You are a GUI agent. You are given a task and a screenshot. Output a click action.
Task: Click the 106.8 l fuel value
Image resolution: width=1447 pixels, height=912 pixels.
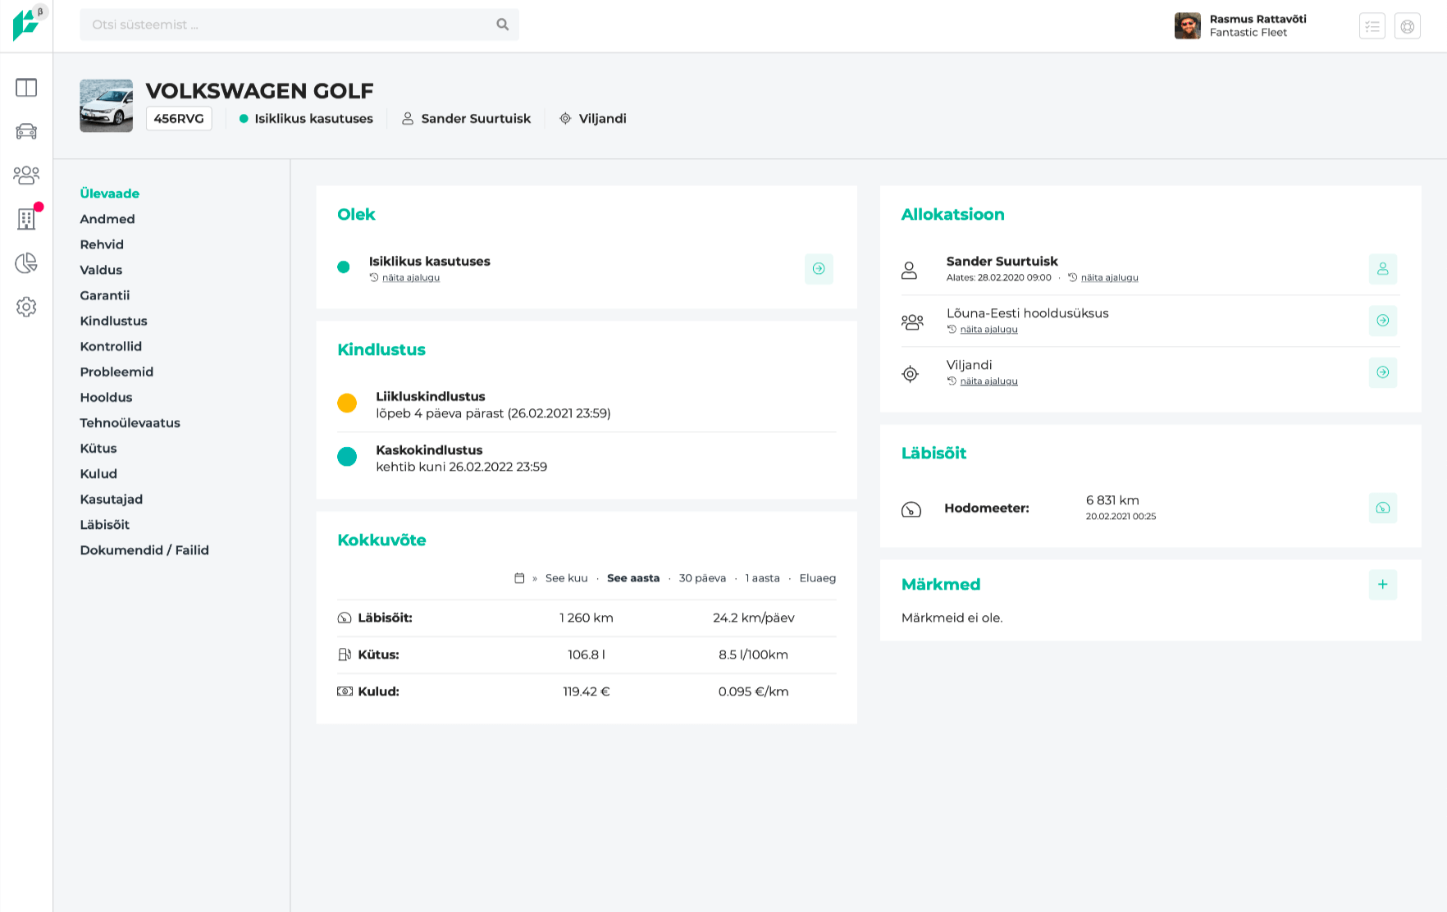587,654
